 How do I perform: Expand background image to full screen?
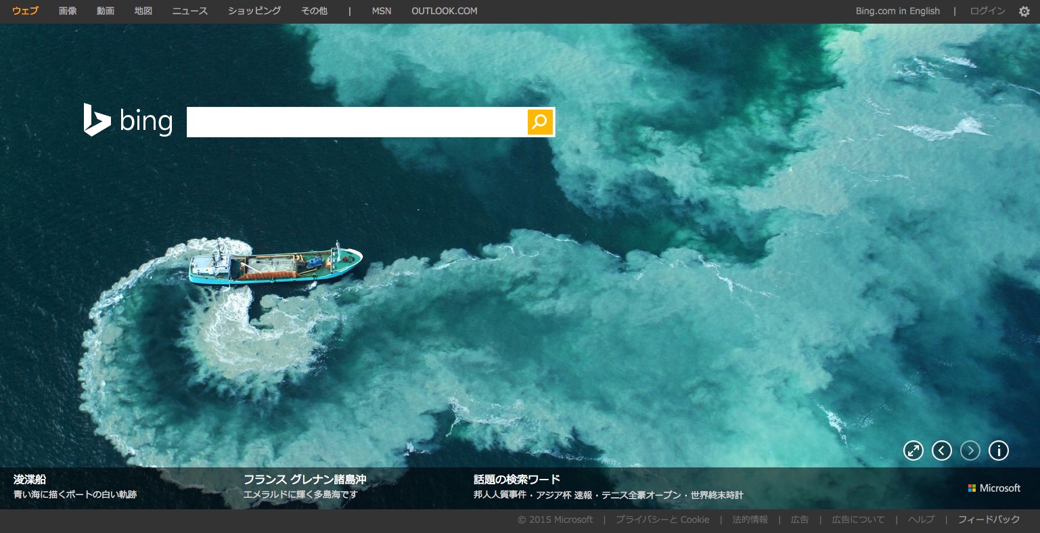913,450
